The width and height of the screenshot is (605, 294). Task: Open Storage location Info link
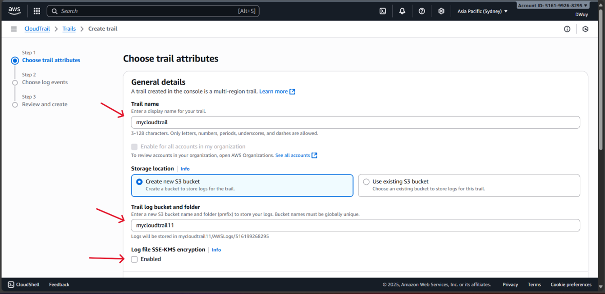[185, 169]
